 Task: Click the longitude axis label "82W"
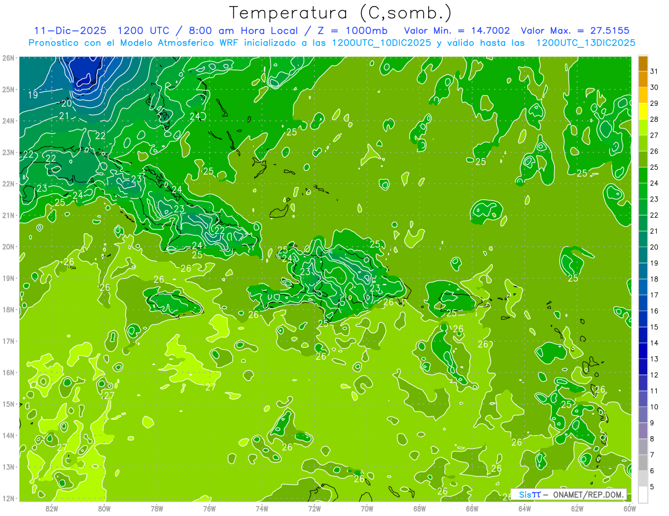tap(52, 508)
